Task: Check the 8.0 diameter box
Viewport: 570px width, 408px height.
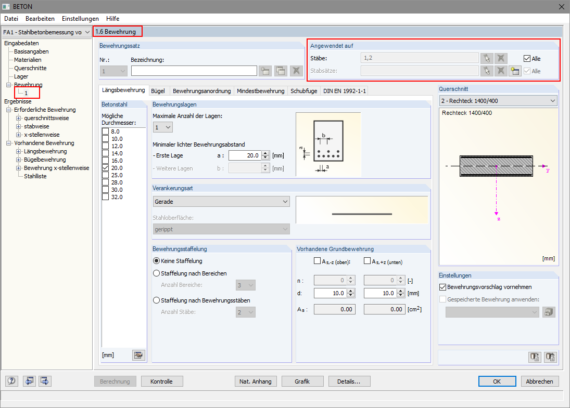Action: [x=106, y=131]
